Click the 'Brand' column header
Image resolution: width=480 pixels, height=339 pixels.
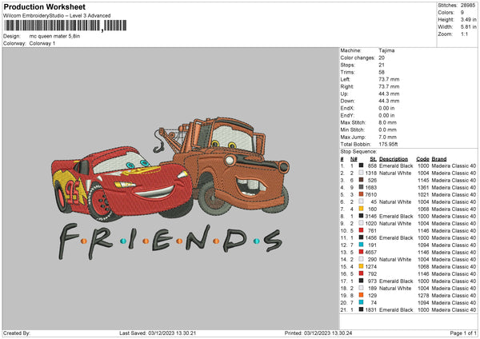pyautogui.click(x=439, y=159)
